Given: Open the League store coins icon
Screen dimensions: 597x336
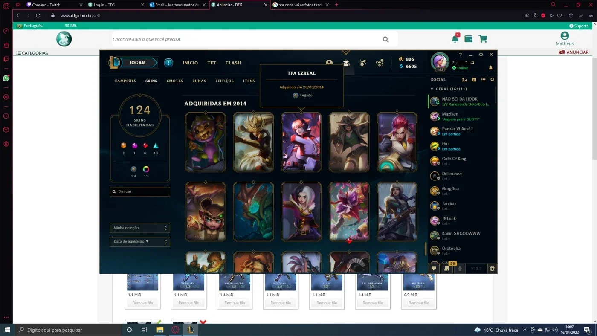Looking at the screenshot, I should (380, 63).
